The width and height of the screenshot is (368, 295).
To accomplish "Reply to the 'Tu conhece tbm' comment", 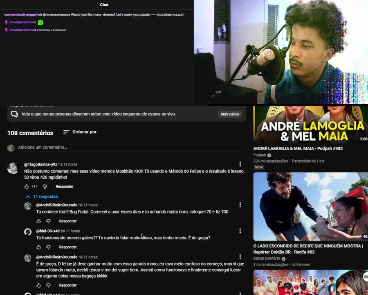I will [68, 221].
